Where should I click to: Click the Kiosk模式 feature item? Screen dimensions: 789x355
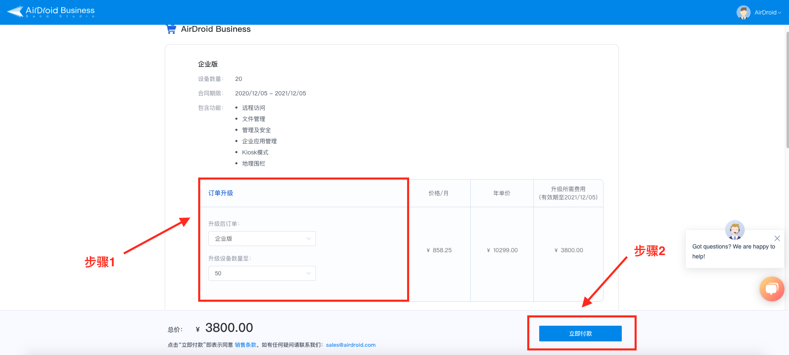(255, 152)
